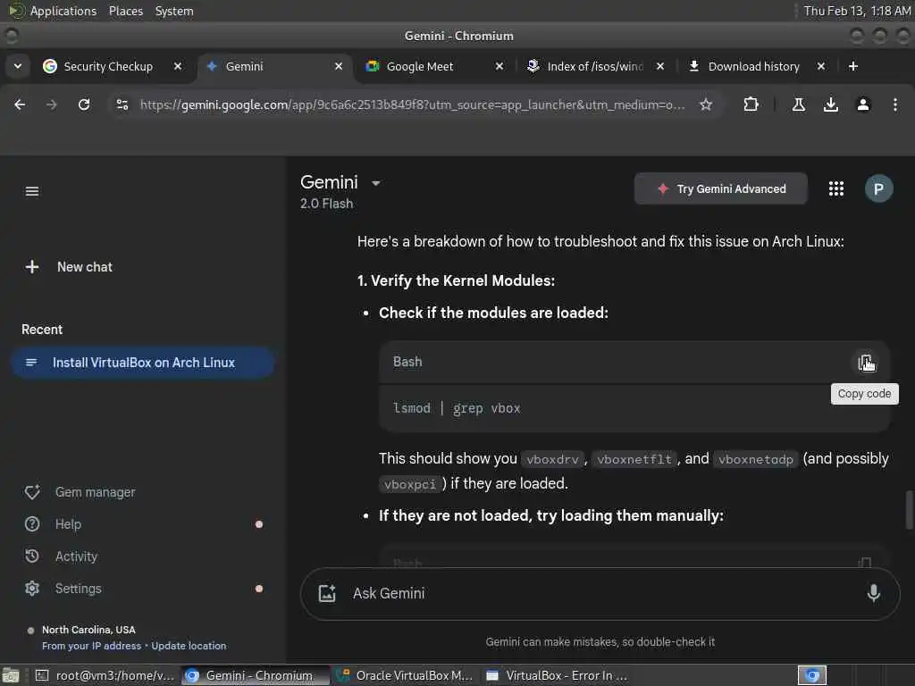Close the Download history tab
The image size is (915, 686).
[x=821, y=66]
